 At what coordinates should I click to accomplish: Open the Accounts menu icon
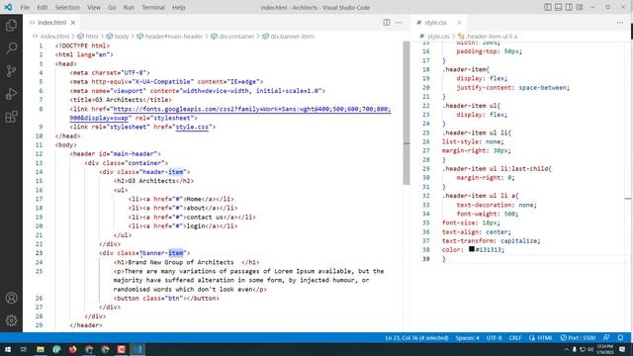click(11, 298)
